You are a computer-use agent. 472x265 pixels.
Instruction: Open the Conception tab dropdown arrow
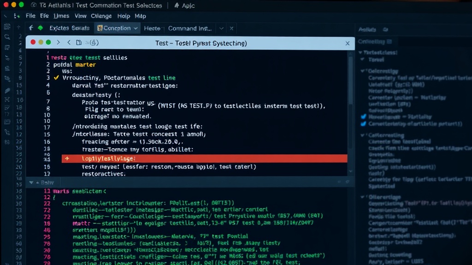pos(136,28)
